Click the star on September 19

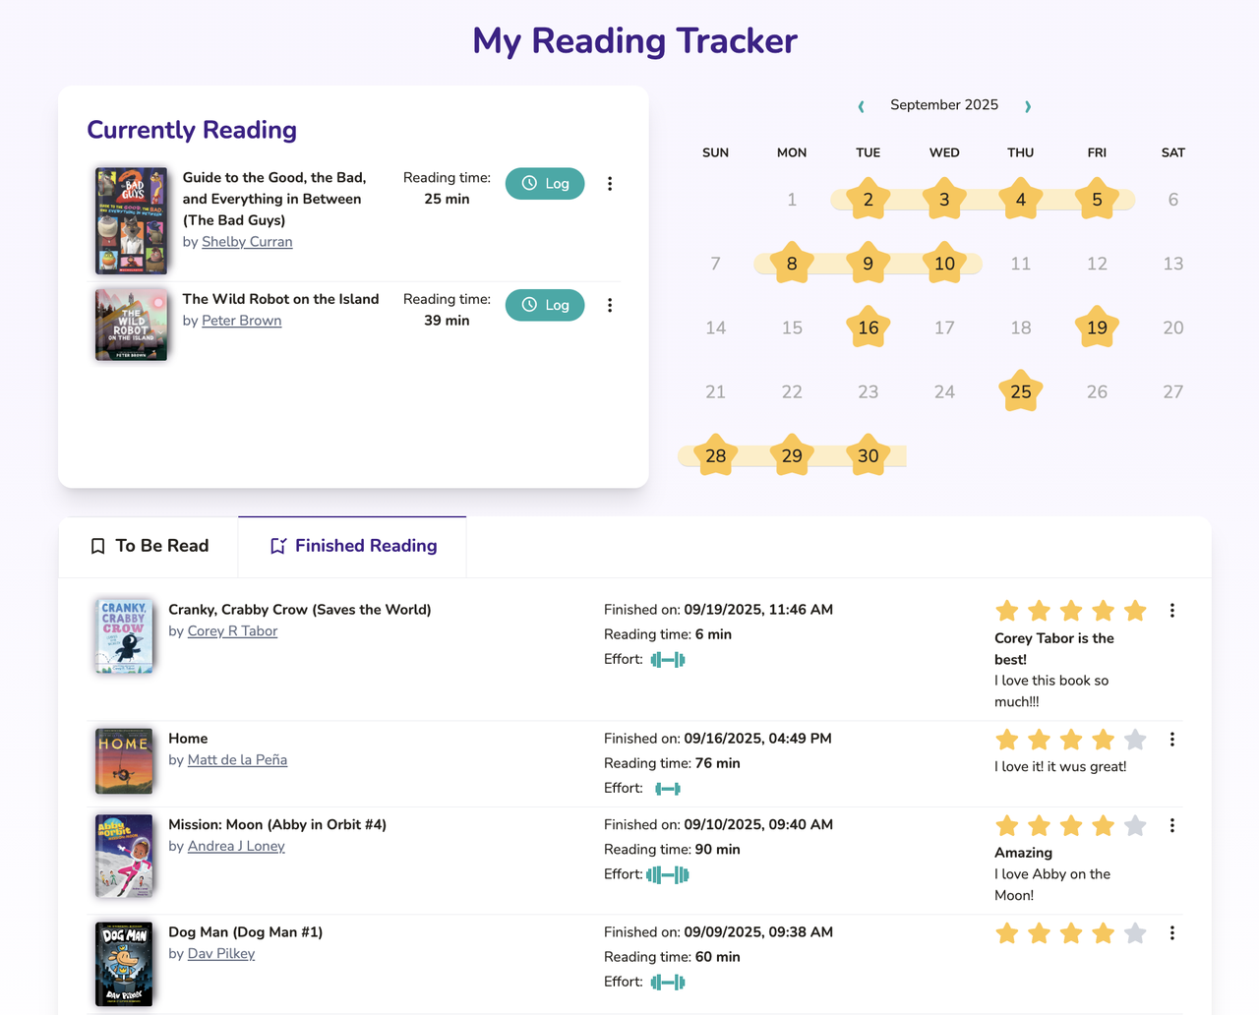[x=1097, y=328]
